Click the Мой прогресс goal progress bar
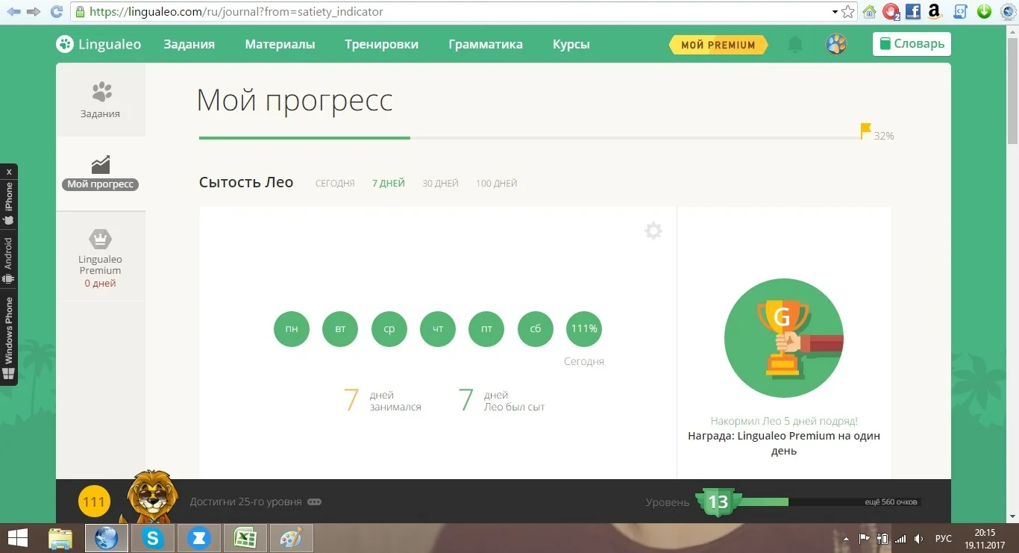 [x=530, y=138]
